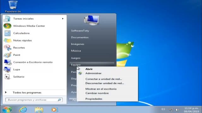Screen dimensions: 202x113
Task: Open Imágenes link
Action: pos(78,44)
